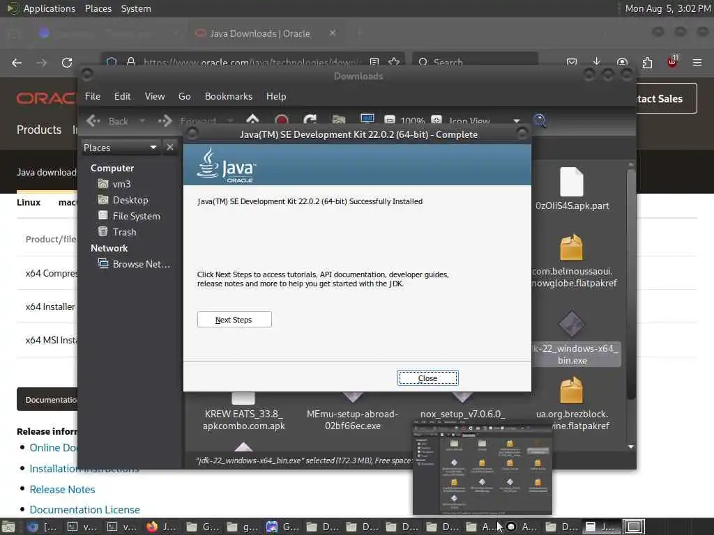Screen dimensions: 714x535
Task: Click the Linux tab on Oracle page
Action: [x=29, y=203]
